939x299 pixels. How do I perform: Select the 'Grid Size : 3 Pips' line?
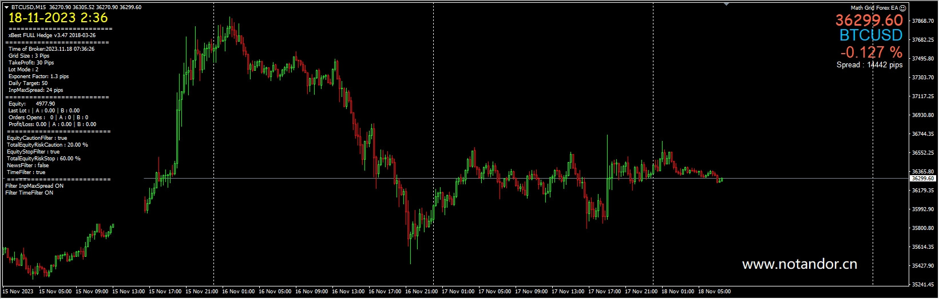point(29,56)
